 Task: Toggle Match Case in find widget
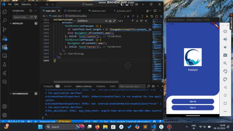pyautogui.click(x=106, y=21)
